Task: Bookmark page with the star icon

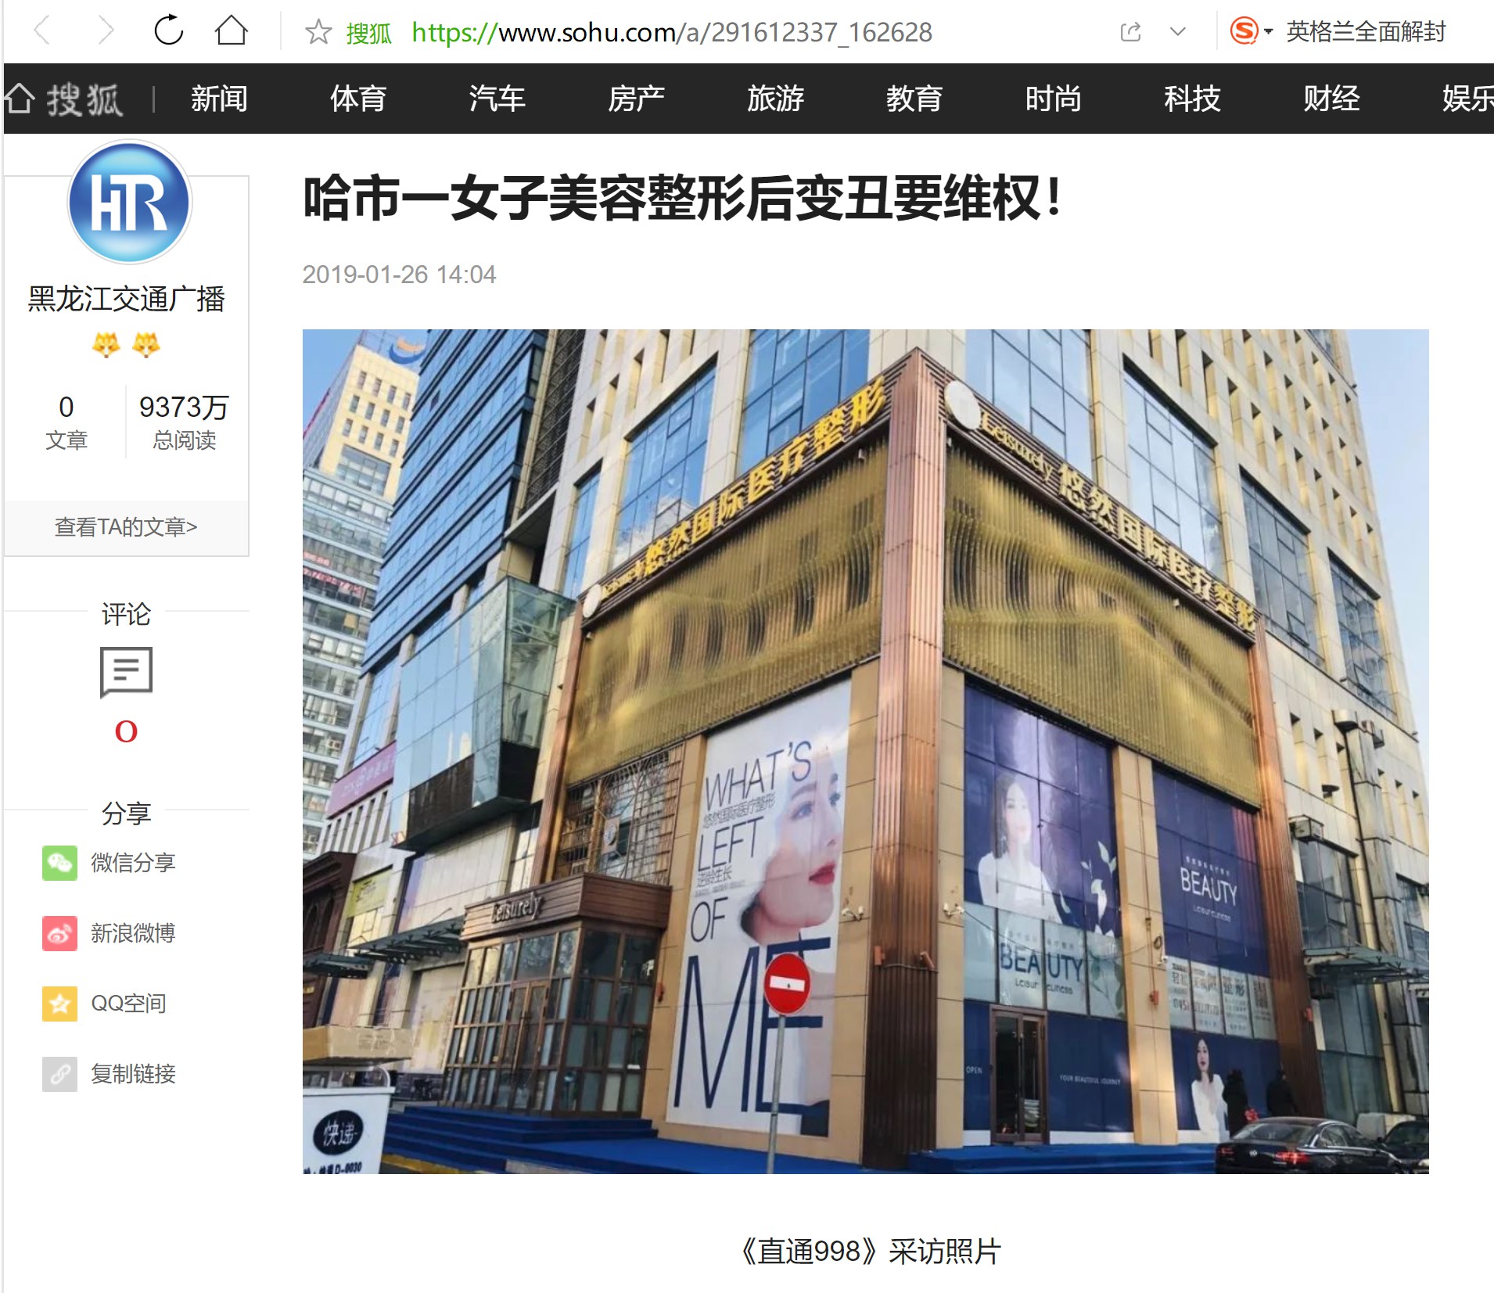Action: (318, 32)
